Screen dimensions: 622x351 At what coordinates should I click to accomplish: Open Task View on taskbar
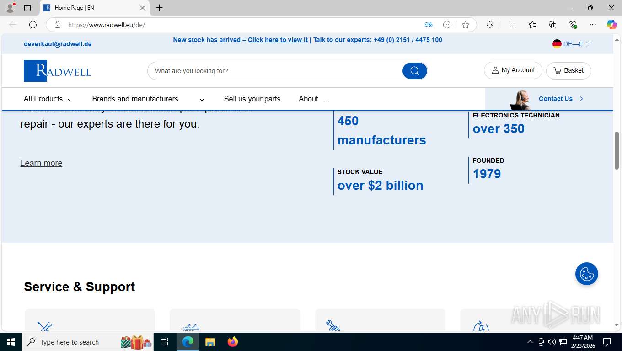click(x=165, y=342)
